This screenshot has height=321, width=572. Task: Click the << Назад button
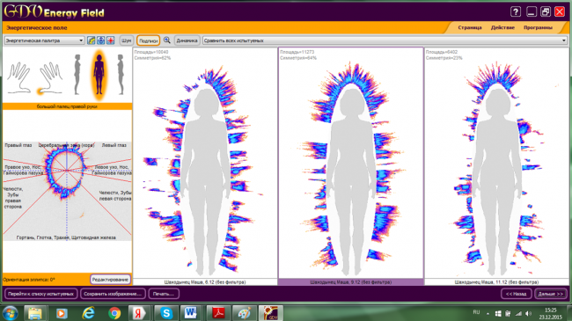[517, 294]
